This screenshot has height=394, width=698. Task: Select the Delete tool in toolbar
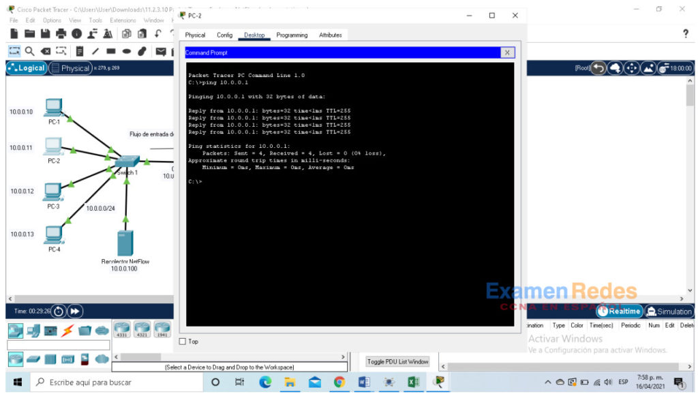tap(45, 50)
